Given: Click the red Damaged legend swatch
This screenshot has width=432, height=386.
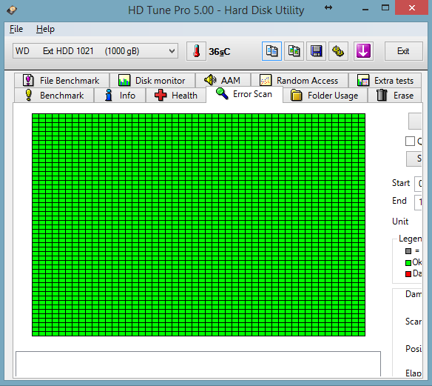Looking at the screenshot, I should 408,274.
